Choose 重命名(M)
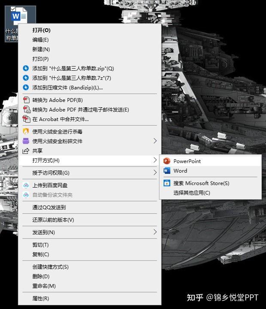 tap(90, 286)
